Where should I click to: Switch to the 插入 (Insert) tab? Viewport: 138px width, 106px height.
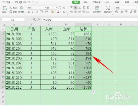point(86,2)
